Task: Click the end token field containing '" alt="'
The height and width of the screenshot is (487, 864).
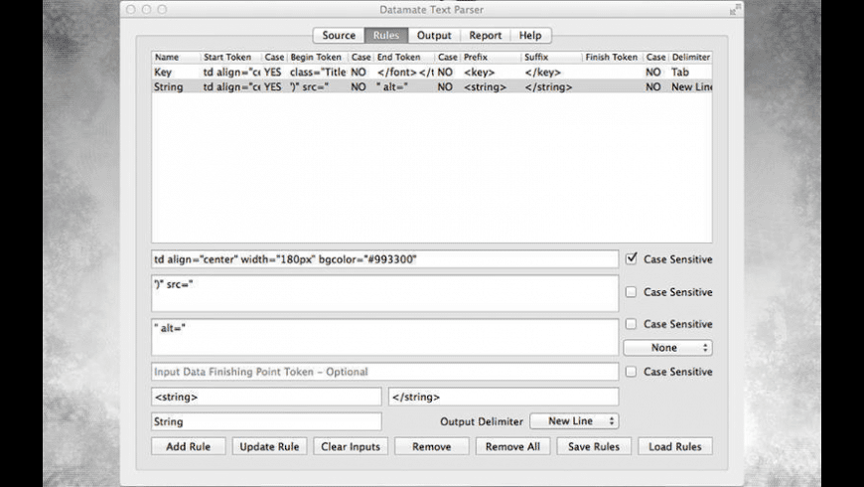Action: click(x=385, y=337)
